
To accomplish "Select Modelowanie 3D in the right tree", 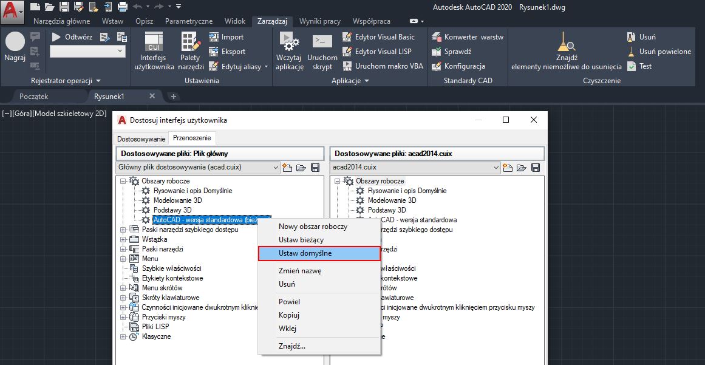I will (392, 200).
